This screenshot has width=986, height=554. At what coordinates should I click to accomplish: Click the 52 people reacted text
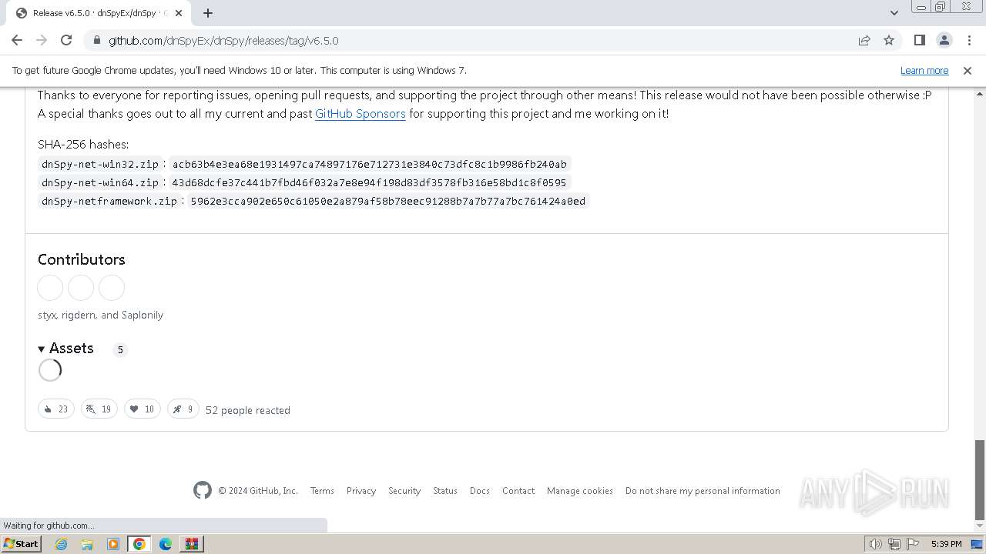248,410
